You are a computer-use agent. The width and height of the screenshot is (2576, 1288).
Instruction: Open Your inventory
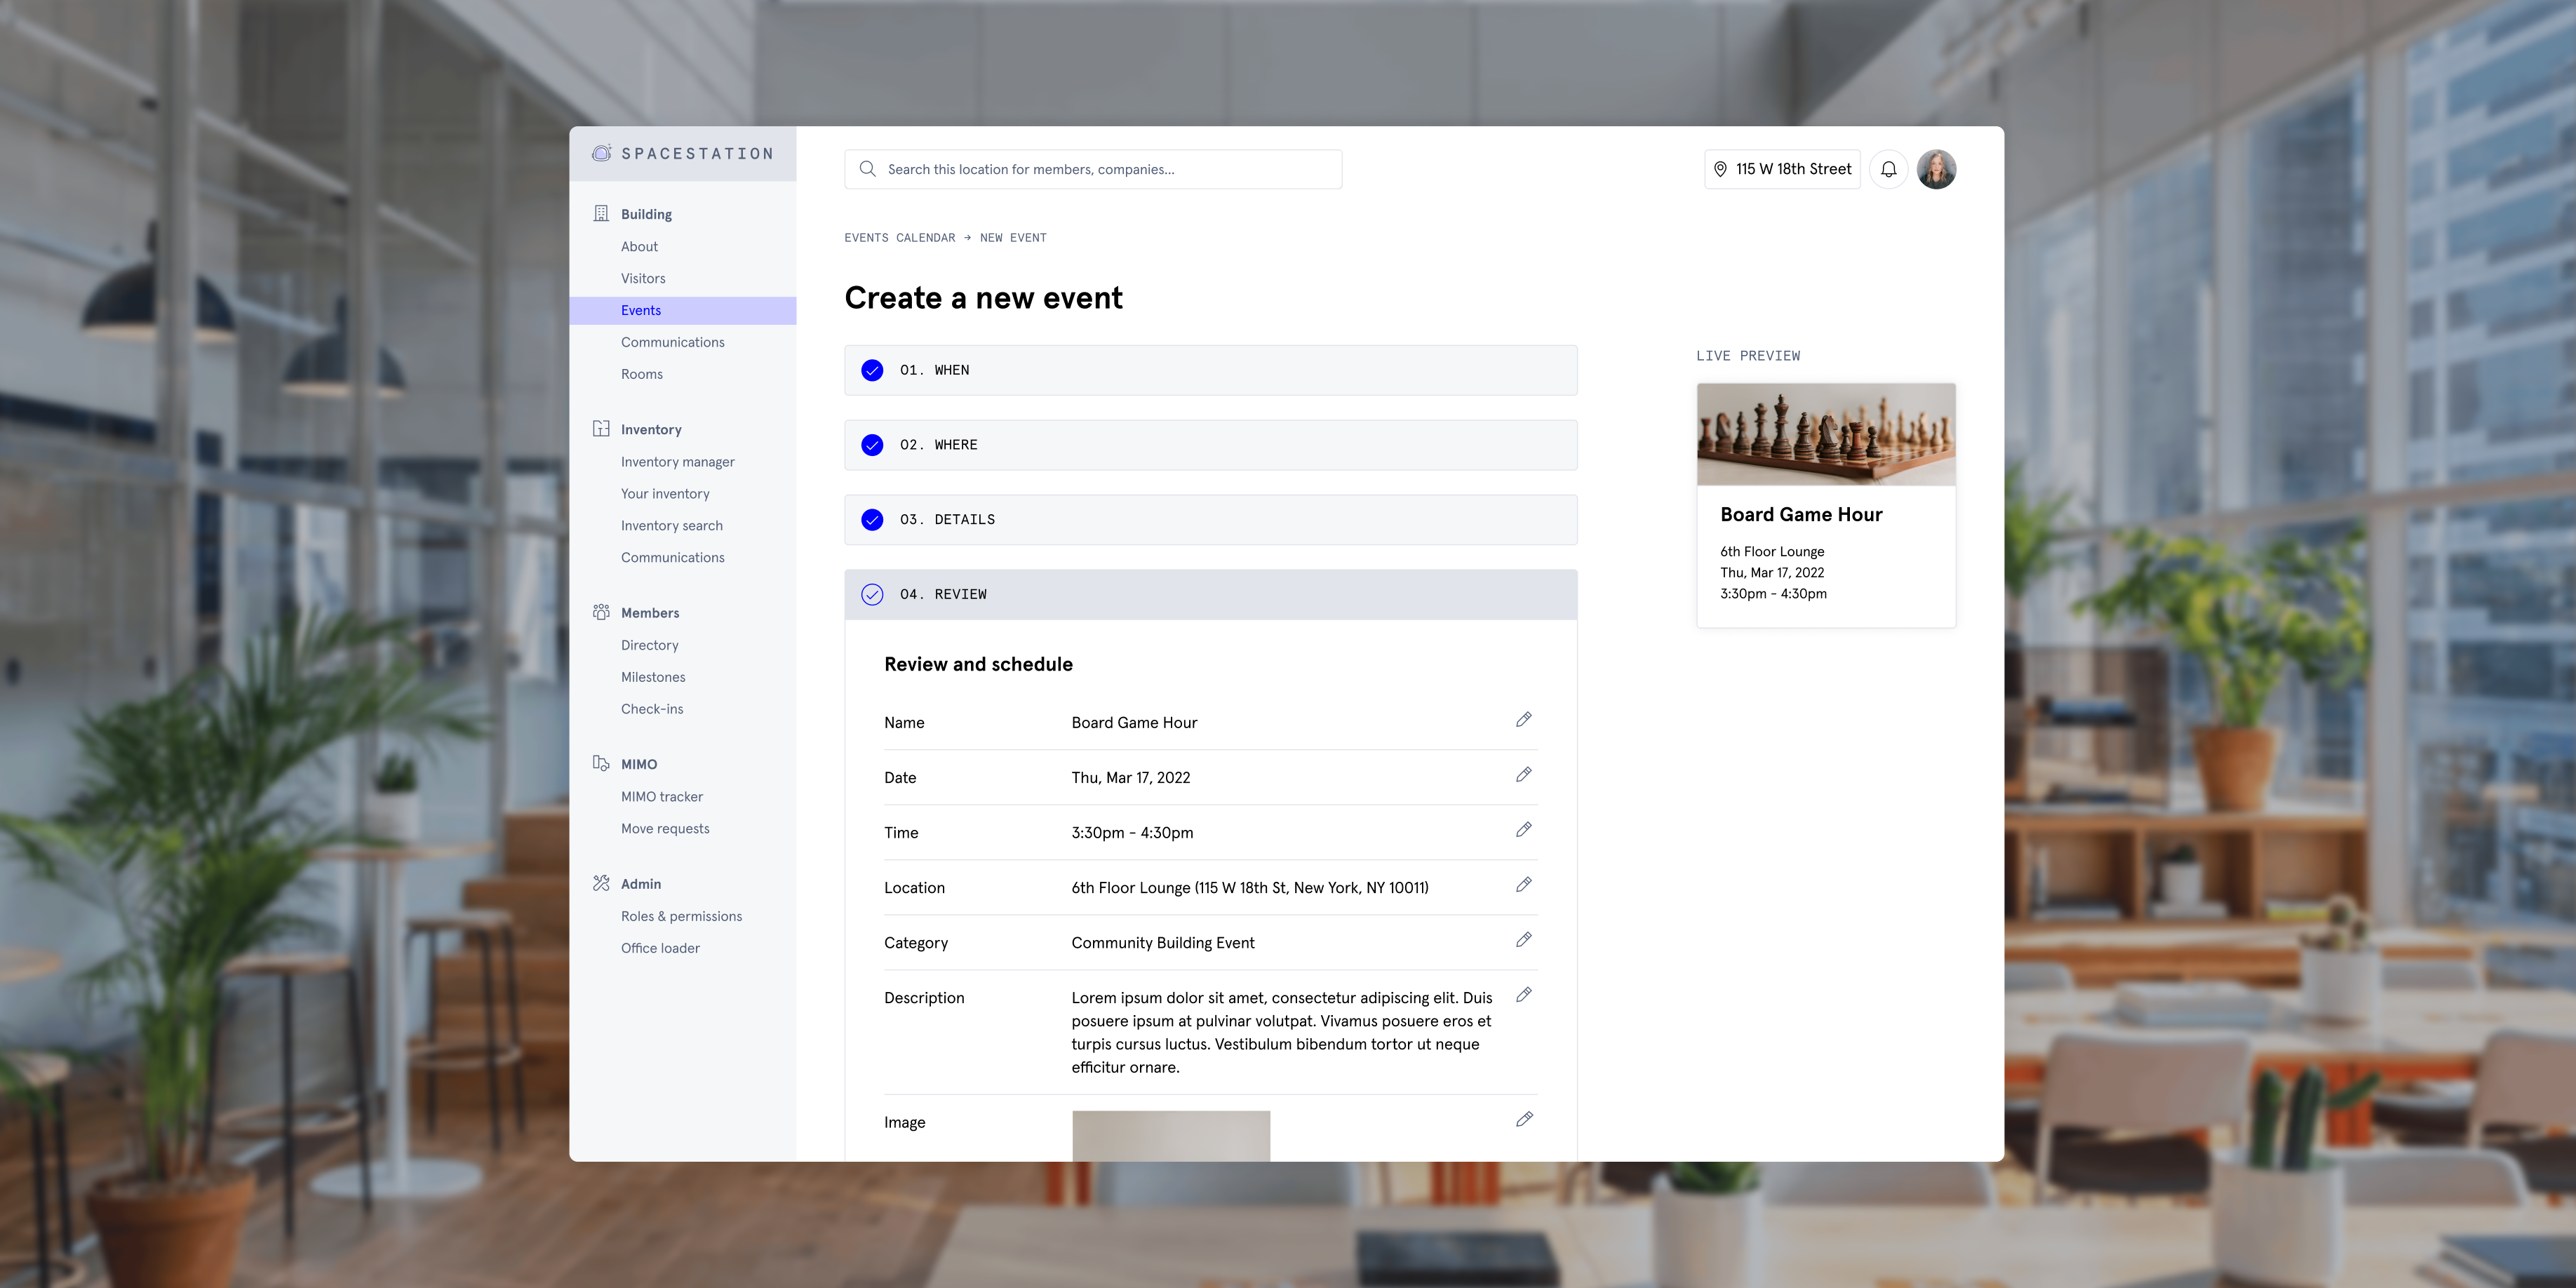[665, 494]
